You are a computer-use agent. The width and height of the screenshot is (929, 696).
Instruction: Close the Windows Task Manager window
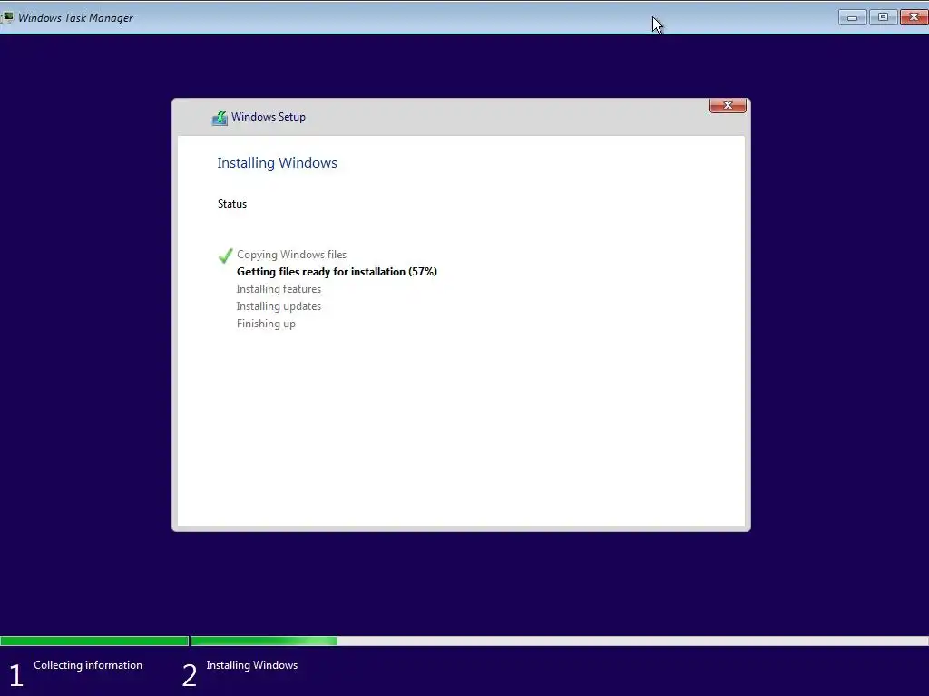coord(914,17)
